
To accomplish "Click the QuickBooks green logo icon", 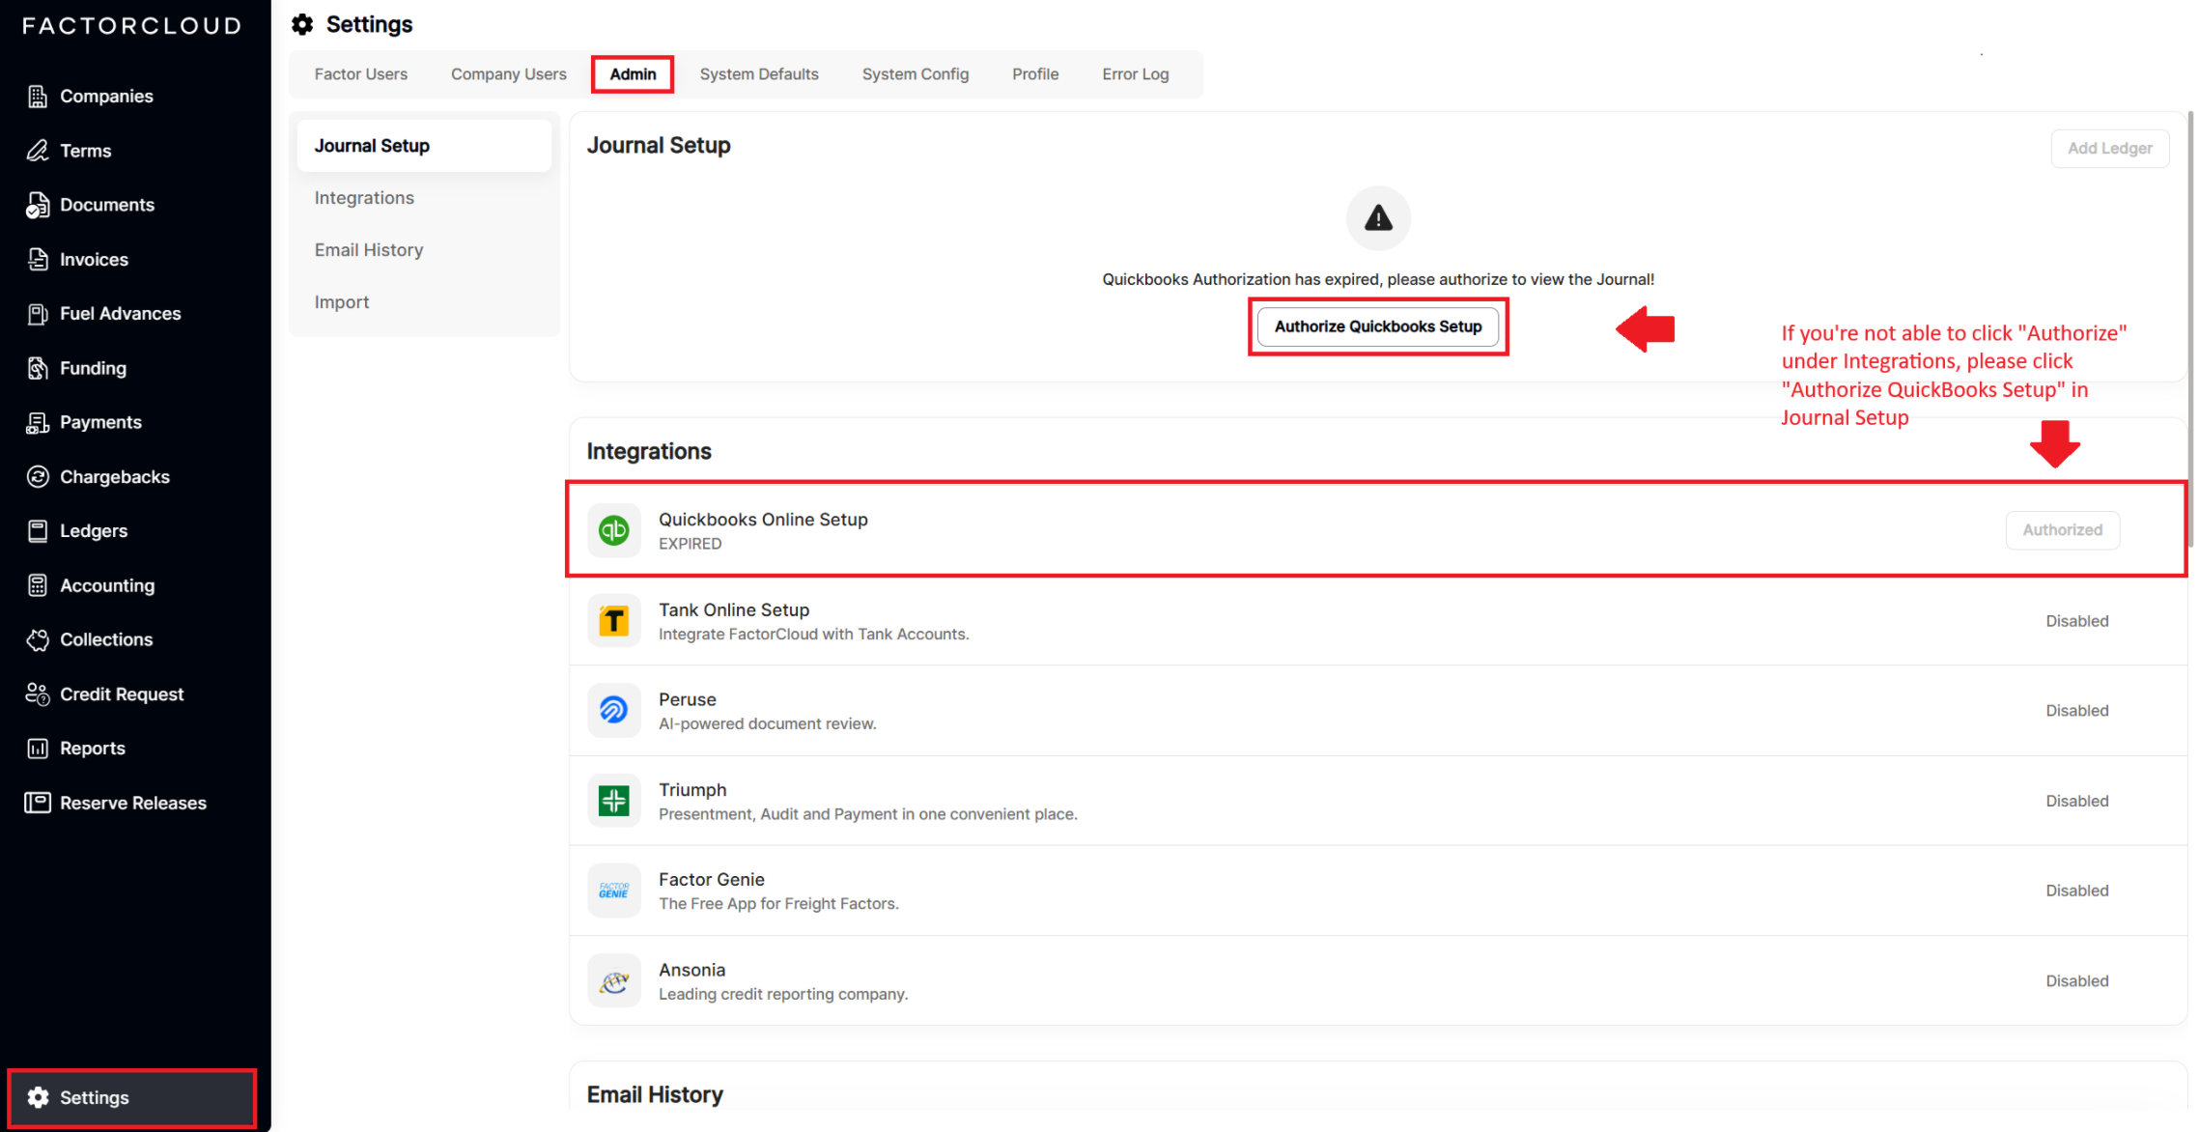I will pyautogui.click(x=613, y=530).
